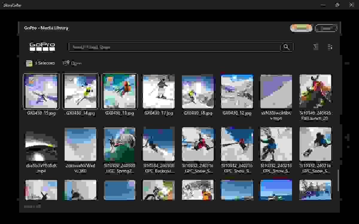Image resolution: width=359 pixels, height=224 pixels.
Task: Open the filter icon in the header
Action: tap(316, 47)
